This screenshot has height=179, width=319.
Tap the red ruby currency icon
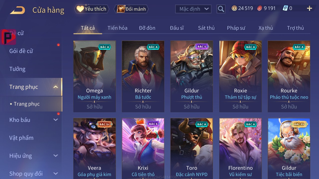click(260, 8)
